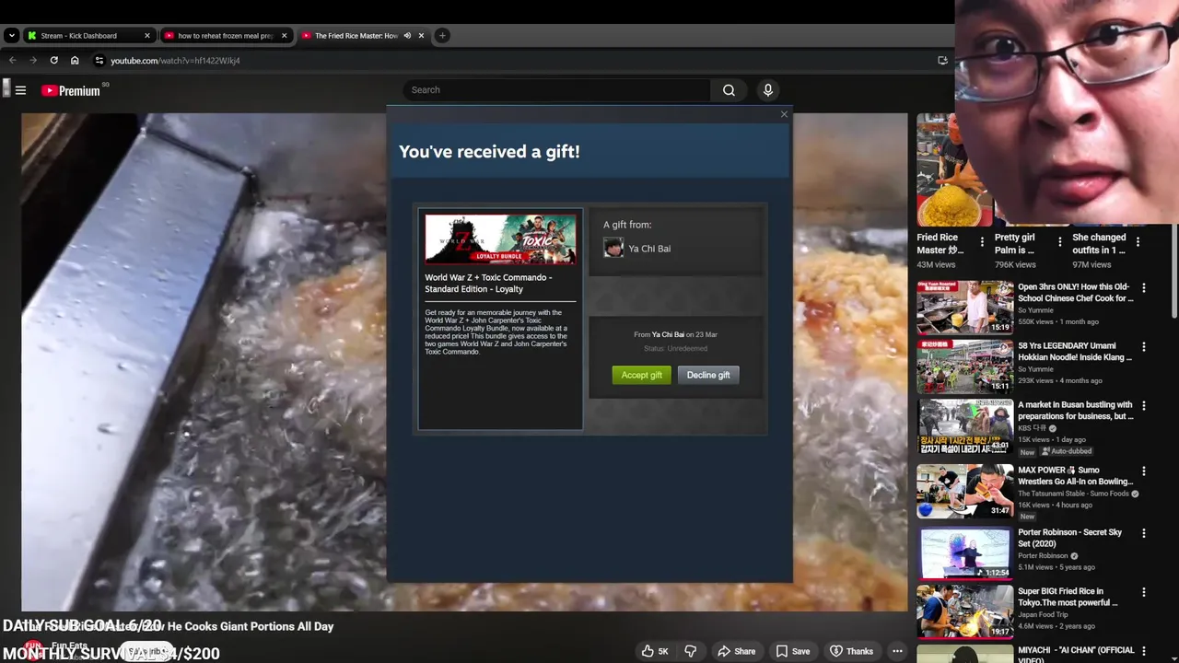The height and width of the screenshot is (663, 1179).
Task: Open MIYACHI AI CHAN video title
Action: [x=1076, y=655]
